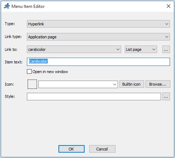Click into the empty Icon combo text area
The height and width of the screenshot is (158, 175).
pyautogui.click(x=75, y=84)
